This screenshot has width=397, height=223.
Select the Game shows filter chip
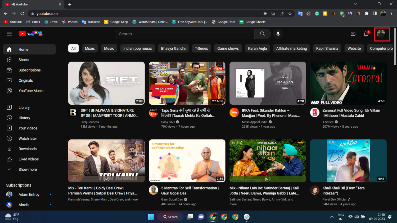[x=228, y=48]
